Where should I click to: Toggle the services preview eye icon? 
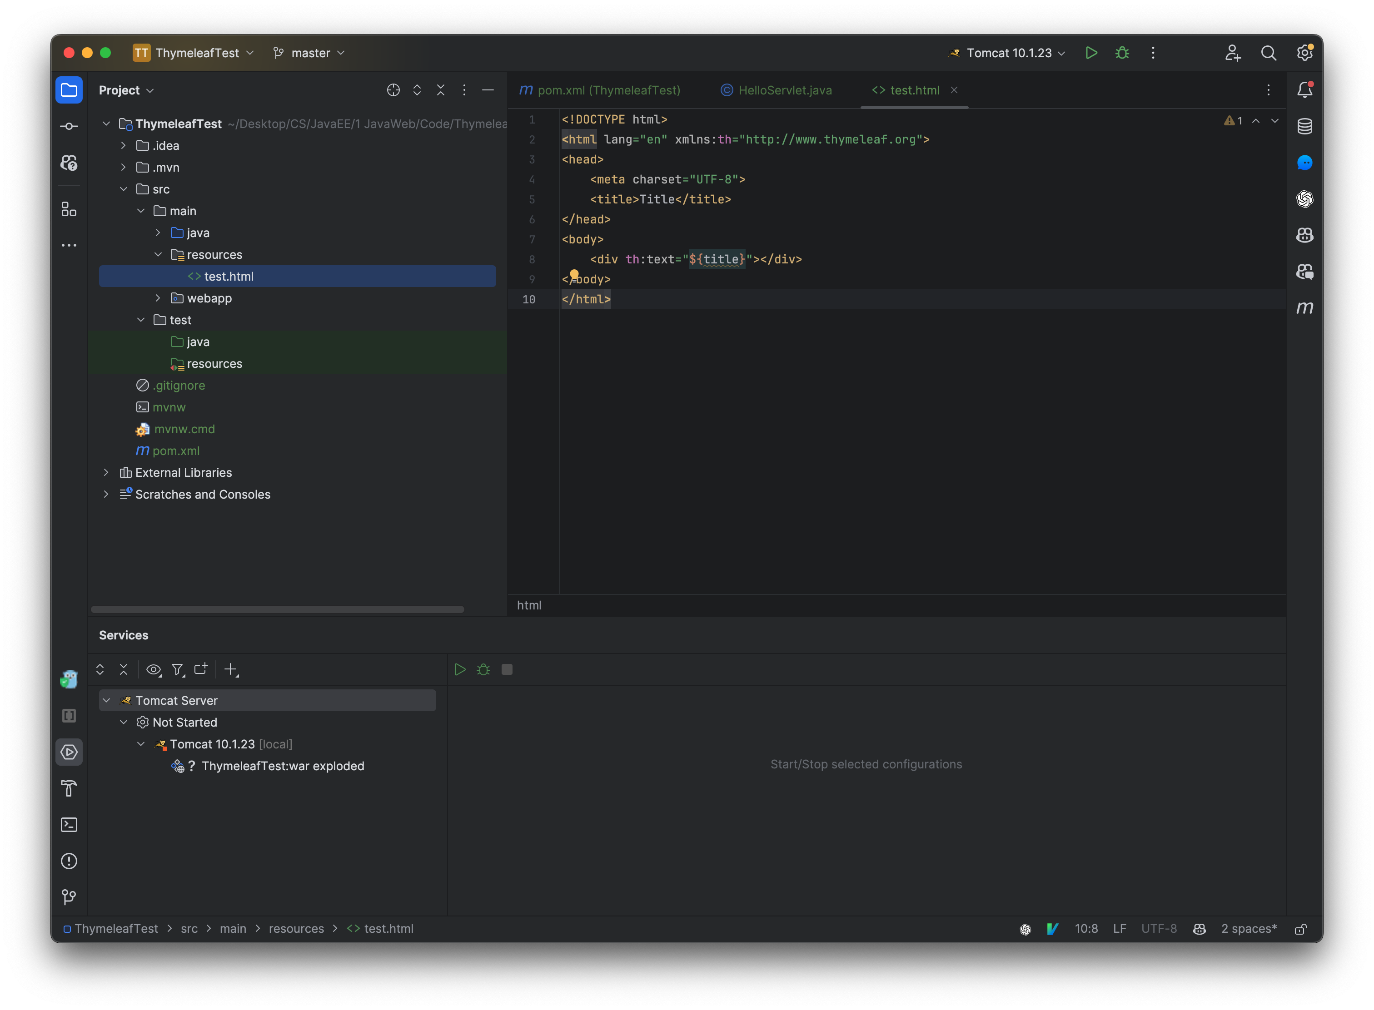[x=154, y=669]
